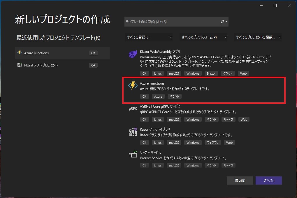Open the すべてのプロジェクトの種類 dropdown
This screenshot has height=198, width=297.
tap(258, 37)
